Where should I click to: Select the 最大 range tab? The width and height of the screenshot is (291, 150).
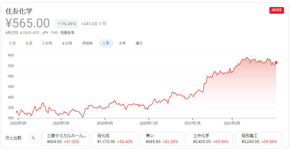click(139, 43)
